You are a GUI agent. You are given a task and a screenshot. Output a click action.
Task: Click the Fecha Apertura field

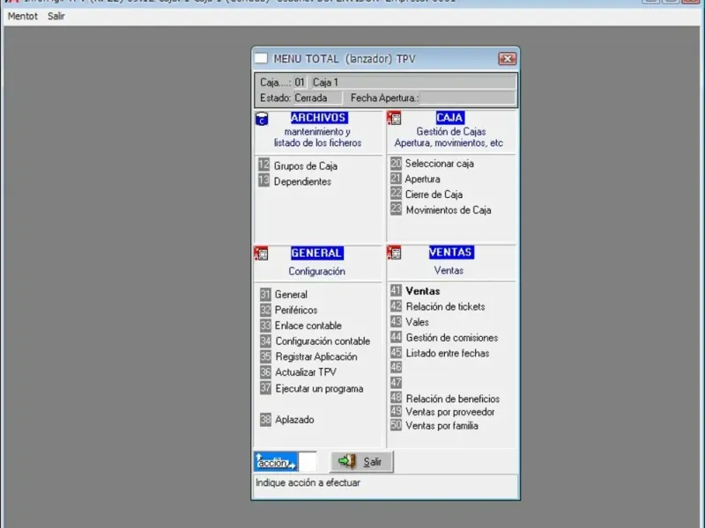[467, 98]
